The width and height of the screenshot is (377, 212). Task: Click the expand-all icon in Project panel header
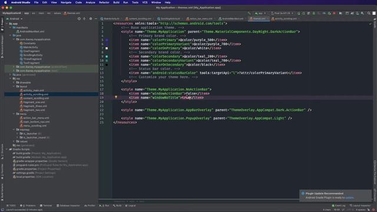(84, 18)
